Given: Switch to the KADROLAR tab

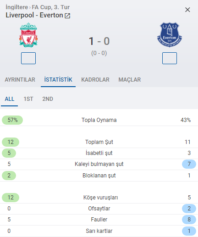Looking at the screenshot, I should [x=95, y=80].
